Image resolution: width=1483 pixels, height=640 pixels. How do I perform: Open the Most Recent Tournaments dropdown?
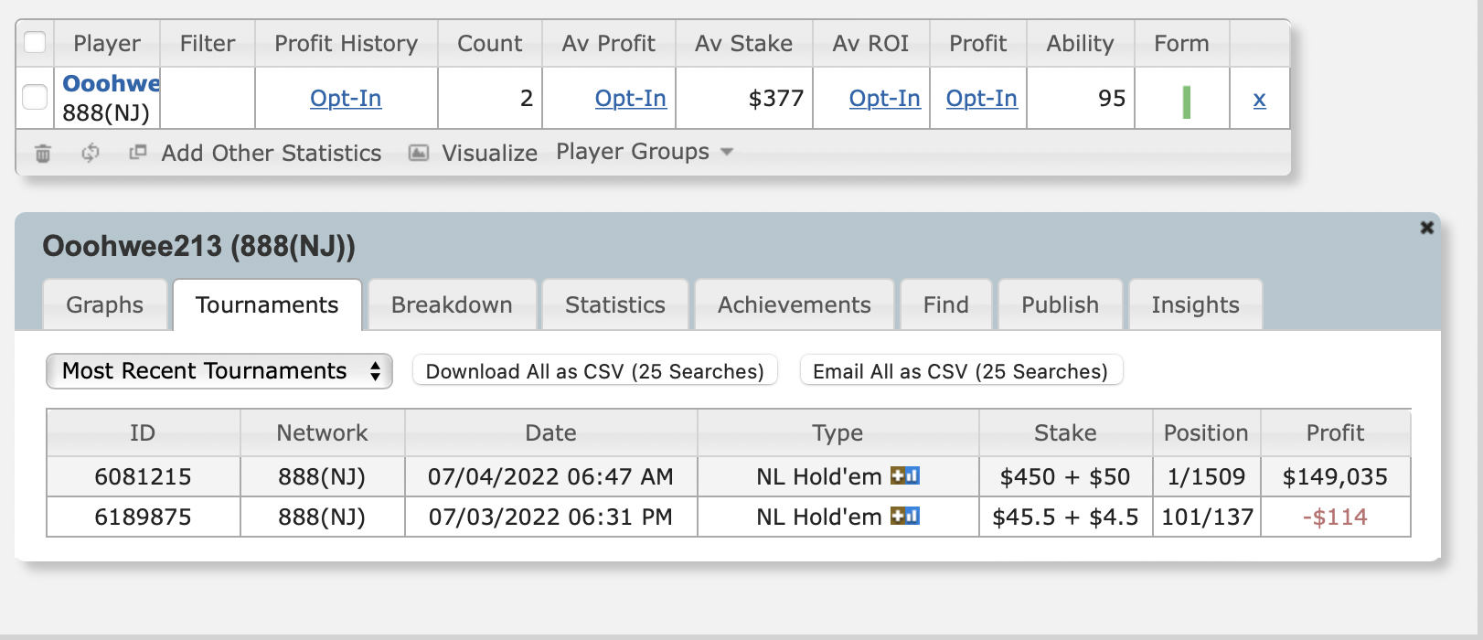tap(219, 371)
